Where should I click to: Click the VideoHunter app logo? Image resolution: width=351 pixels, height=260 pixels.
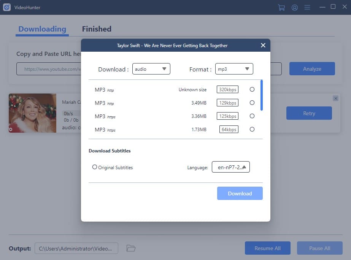click(7, 7)
